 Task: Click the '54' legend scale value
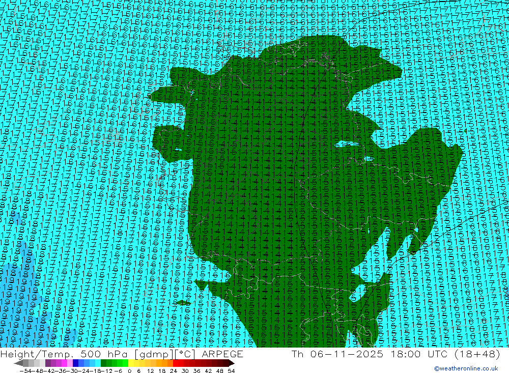(x=231, y=371)
